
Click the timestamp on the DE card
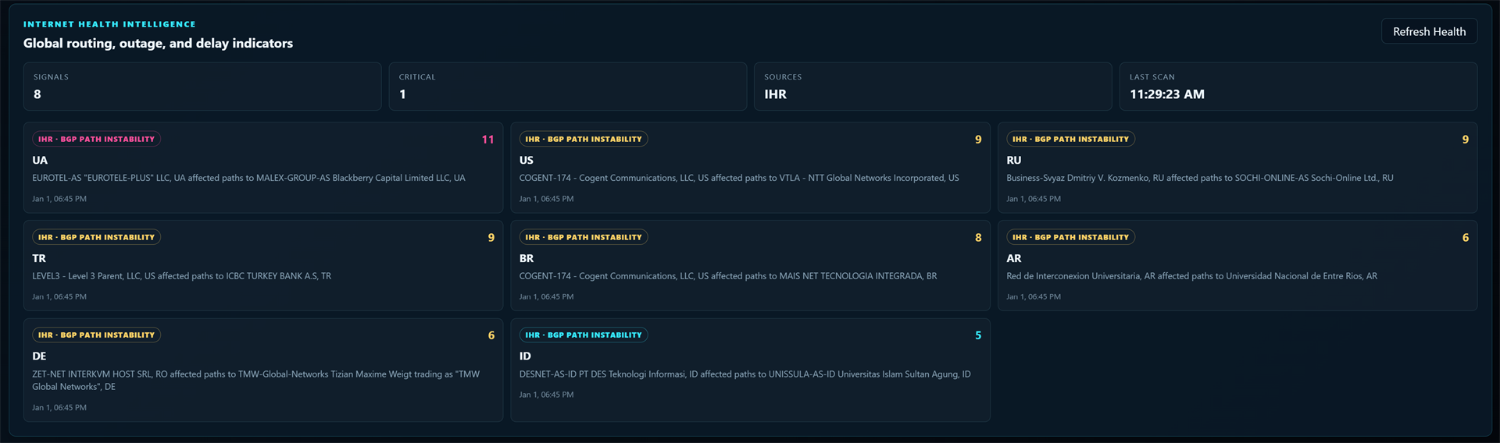click(x=59, y=408)
